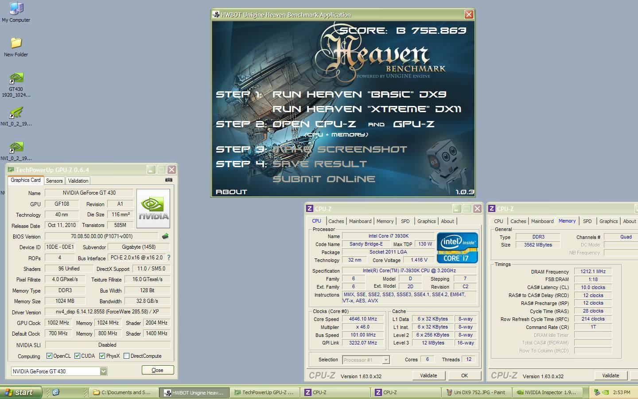
Task: Open the SPD tab in the Memory CPU-Z window
Action: tap(587, 221)
